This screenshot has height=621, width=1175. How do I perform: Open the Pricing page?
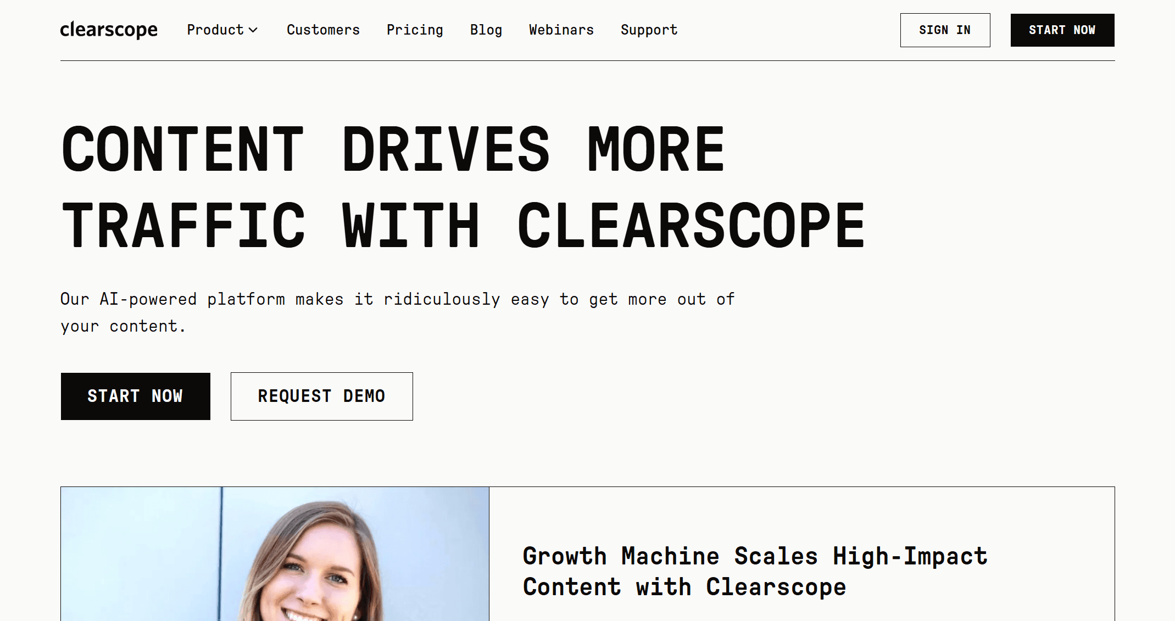(x=415, y=30)
